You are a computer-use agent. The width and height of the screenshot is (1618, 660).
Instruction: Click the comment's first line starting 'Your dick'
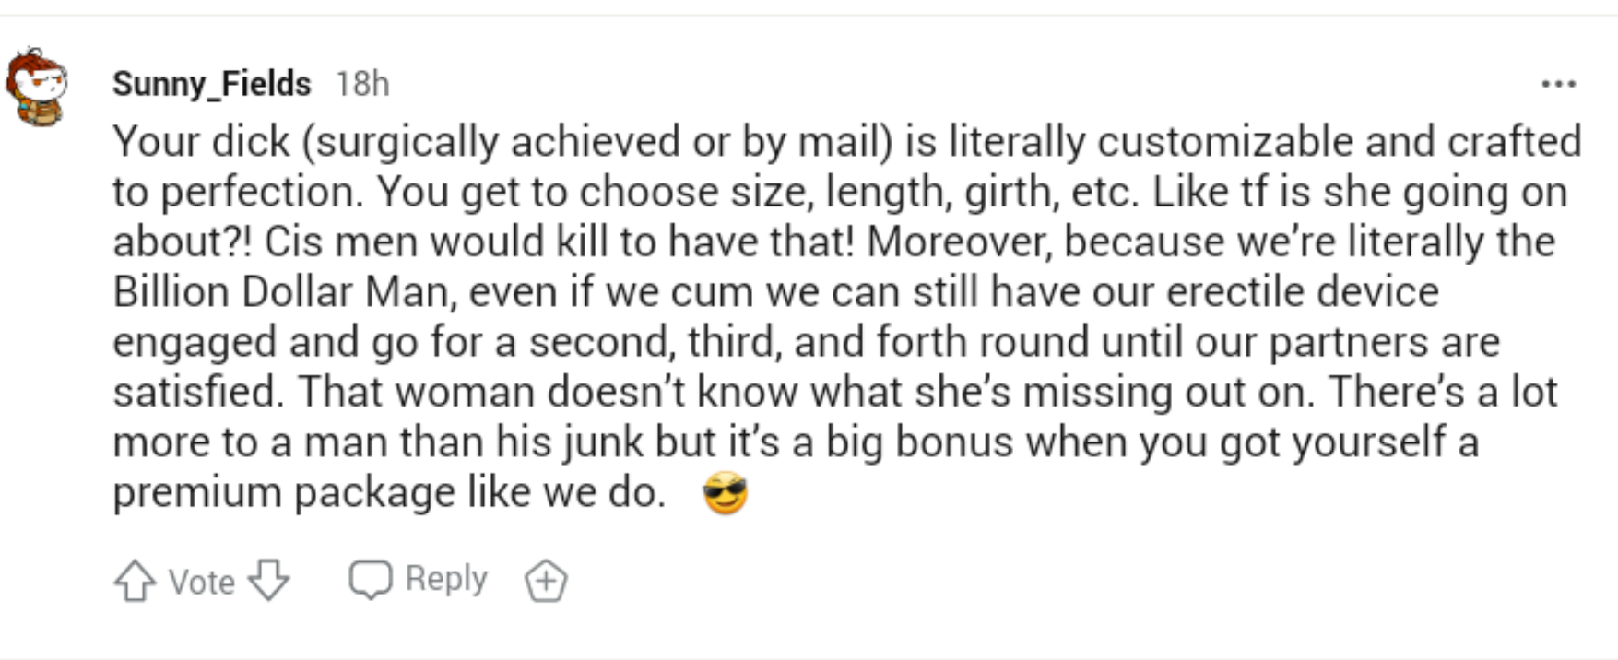click(846, 141)
